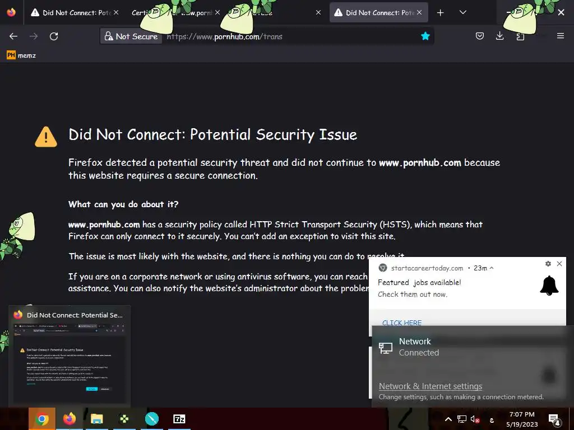
Task: Close the Certificate tab
Action: point(217,12)
